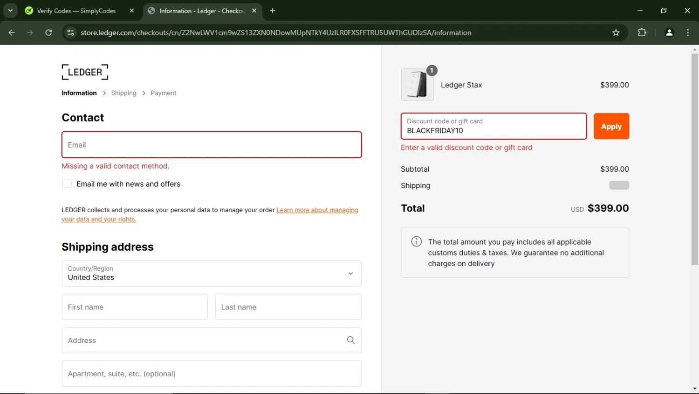Click the Last name field

[x=288, y=307]
